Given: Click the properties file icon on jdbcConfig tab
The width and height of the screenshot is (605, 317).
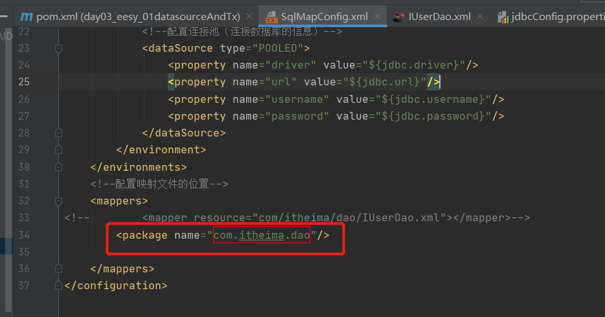Looking at the screenshot, I should (x=503, y=17).
